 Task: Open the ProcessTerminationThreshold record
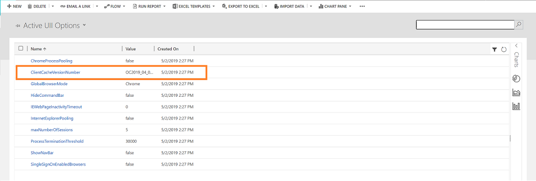pos(57,141)
